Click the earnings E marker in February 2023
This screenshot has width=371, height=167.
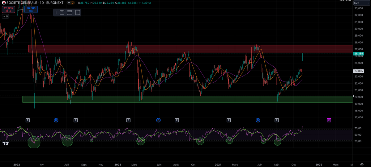[128, 120]
